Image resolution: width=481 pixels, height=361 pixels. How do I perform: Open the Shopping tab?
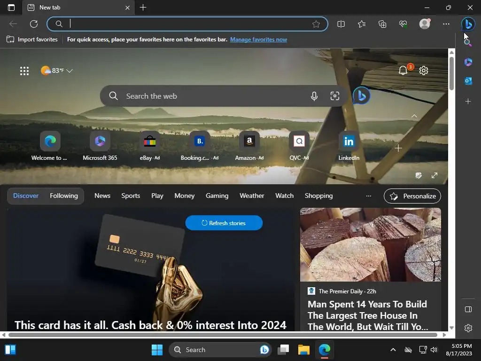coord(319,196)
